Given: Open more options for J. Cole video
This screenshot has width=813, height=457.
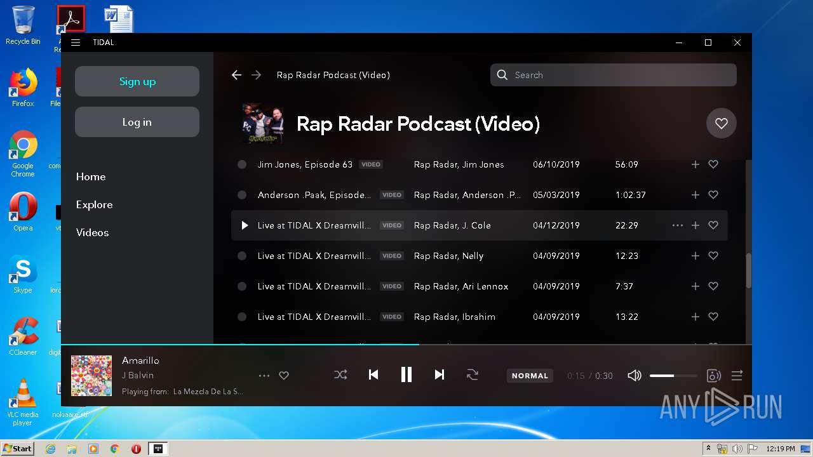Looking at the screenshot, I should click(x=678, y=225).
